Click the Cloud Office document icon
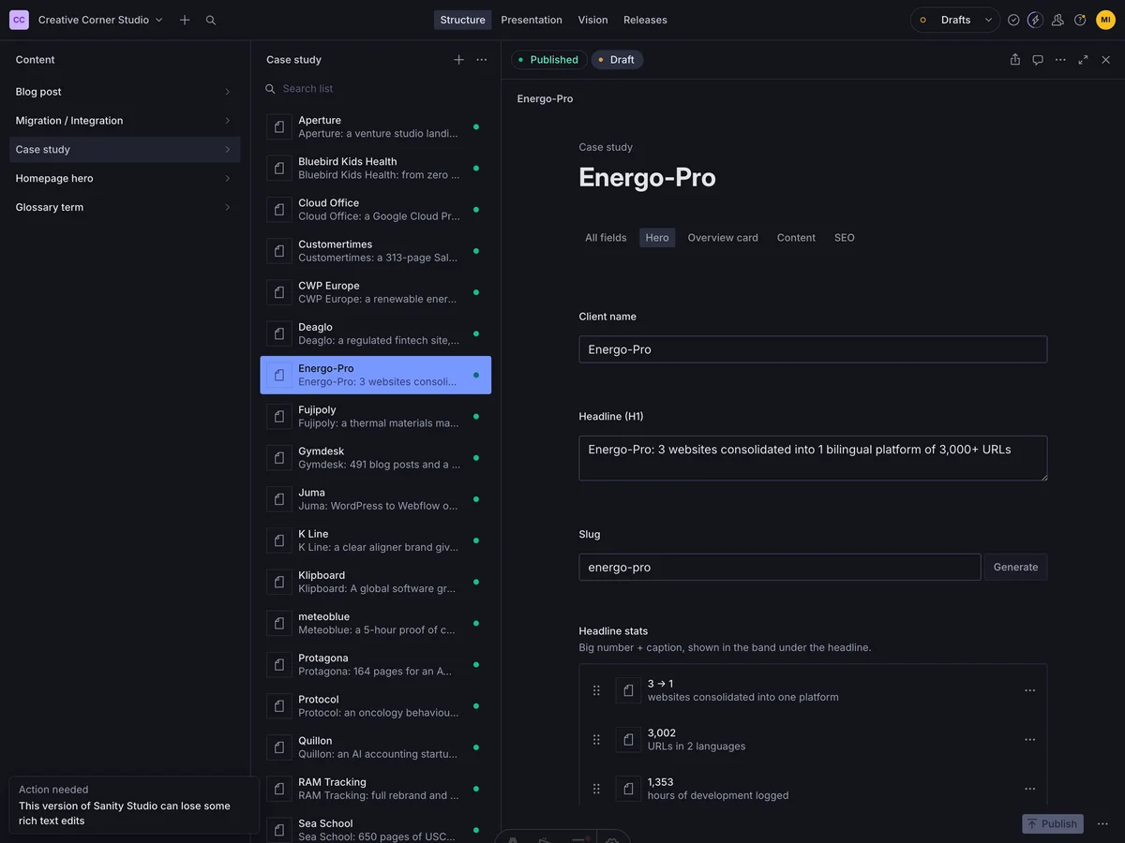 click(279, 210)
